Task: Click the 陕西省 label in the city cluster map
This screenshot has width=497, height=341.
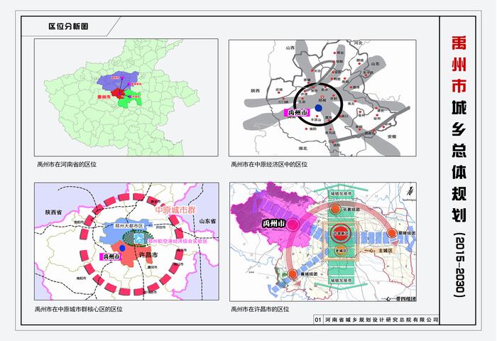Action: [x=53, y=212]
